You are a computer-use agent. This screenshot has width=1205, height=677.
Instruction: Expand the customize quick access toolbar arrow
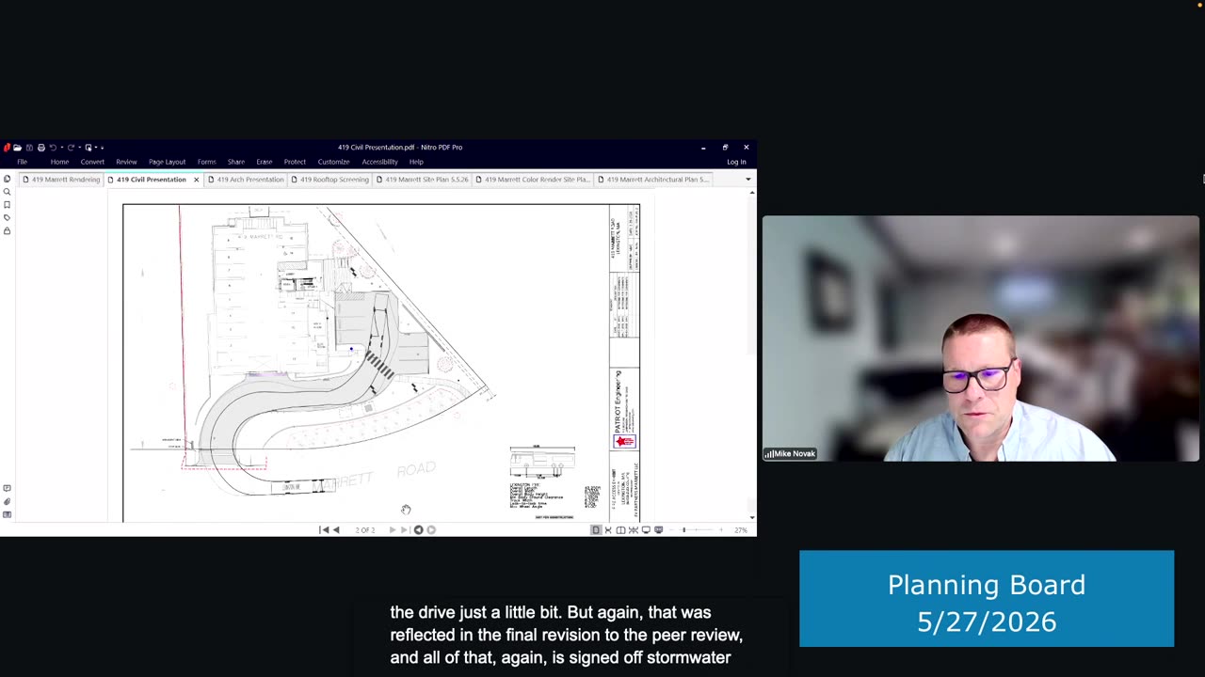coord(102,148)
